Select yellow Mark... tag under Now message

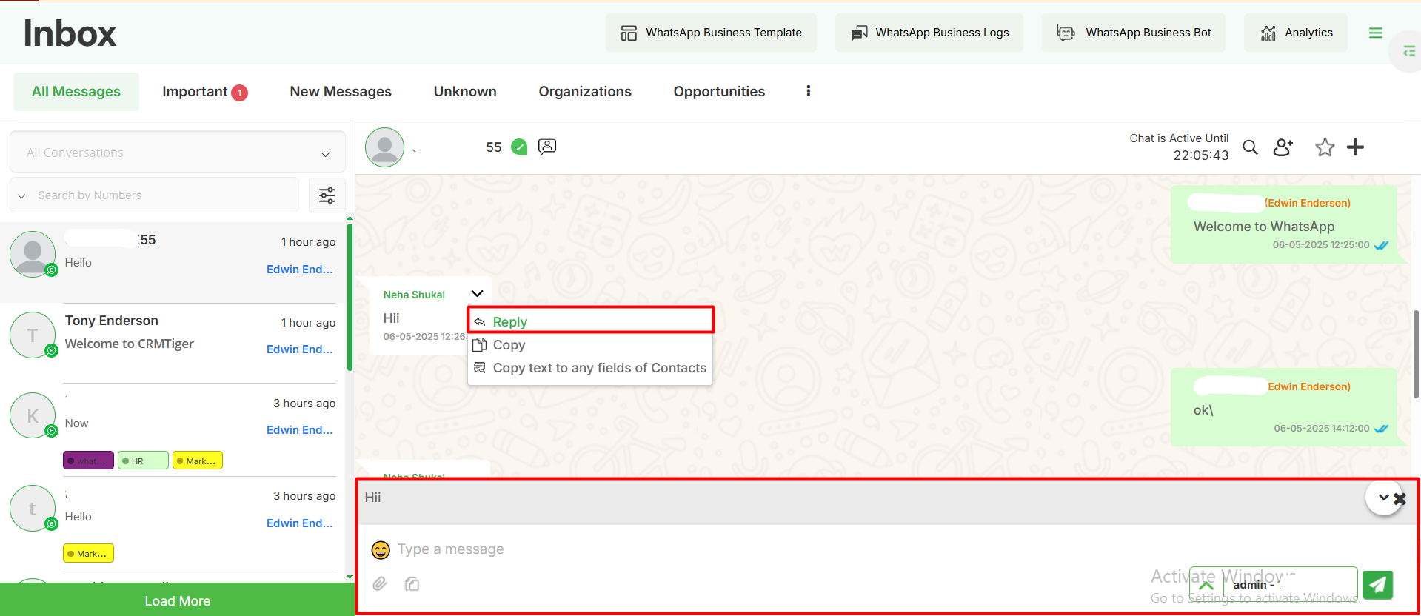198,461
